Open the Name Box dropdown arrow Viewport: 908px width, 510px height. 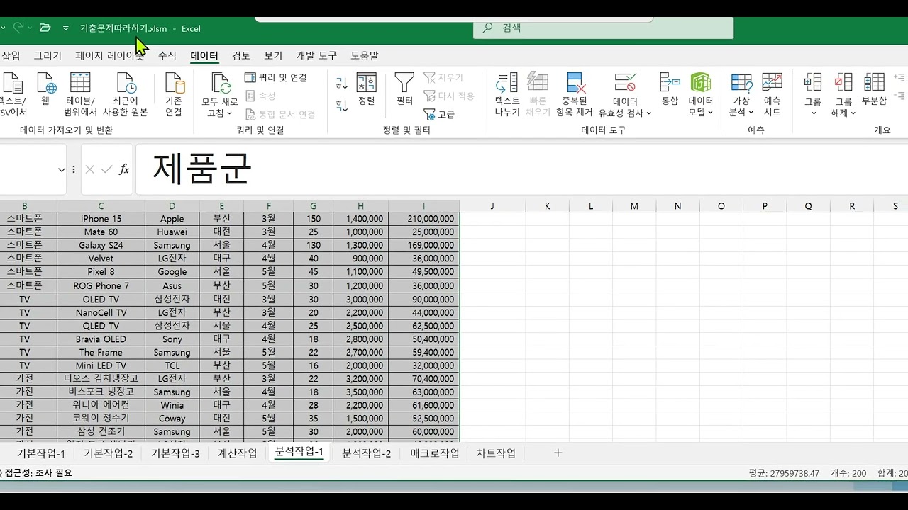coord(62,169)
